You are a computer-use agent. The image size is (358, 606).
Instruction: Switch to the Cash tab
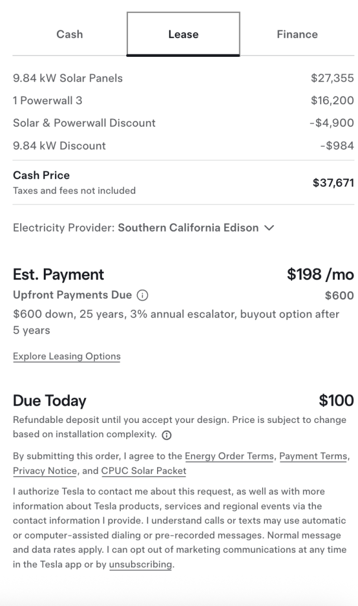point(69,34)
